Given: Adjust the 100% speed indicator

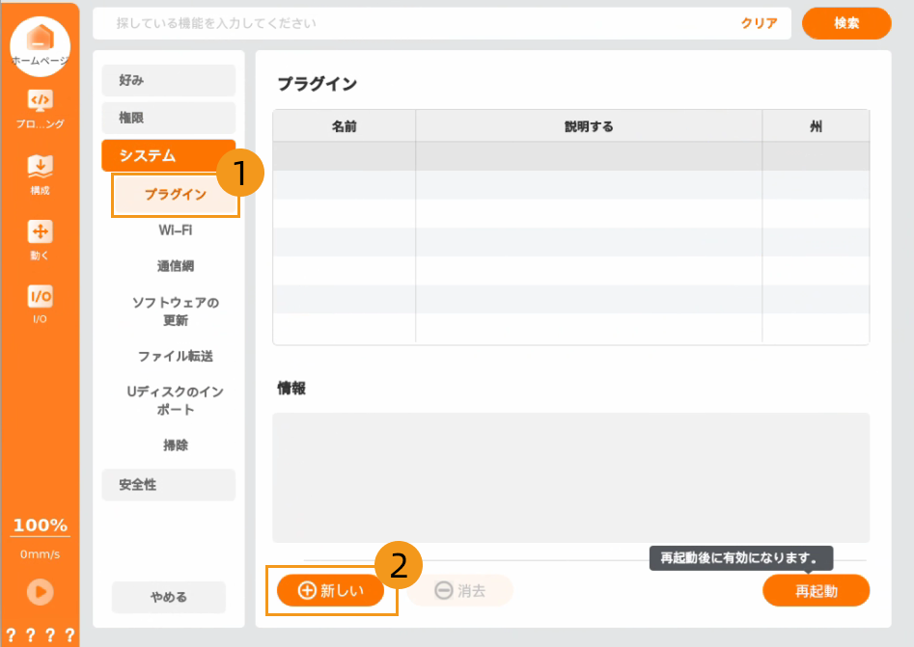Looking at the screenshot, I should (x=40, y=526).
